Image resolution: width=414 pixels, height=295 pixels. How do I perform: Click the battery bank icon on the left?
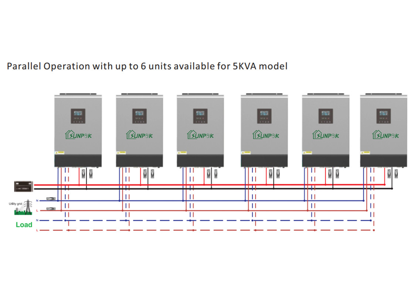[24, 186]
